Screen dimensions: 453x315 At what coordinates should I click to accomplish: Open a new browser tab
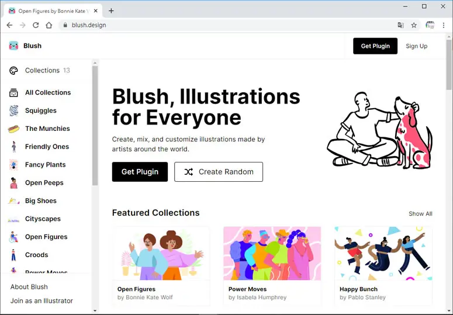pos(111,11)
